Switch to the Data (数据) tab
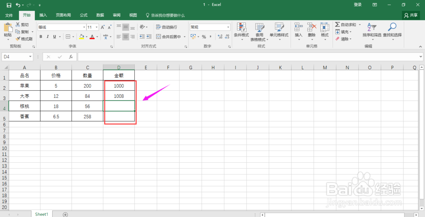Viewport: 425px width, 217px height. pyautogui.click(x=100, y=15)
